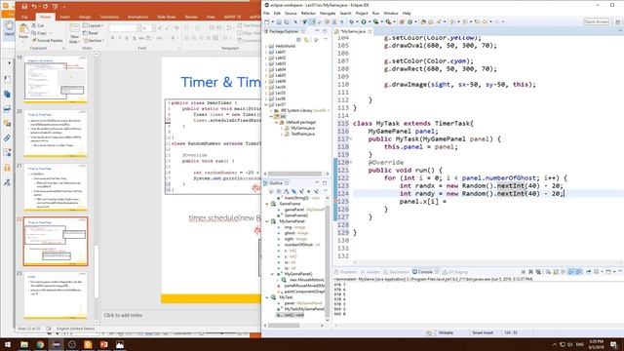The height and width of the screenshot is (351, 624).
Task: Copy the selection in PowerPoint ribbon
Action: tap(39, 33)
